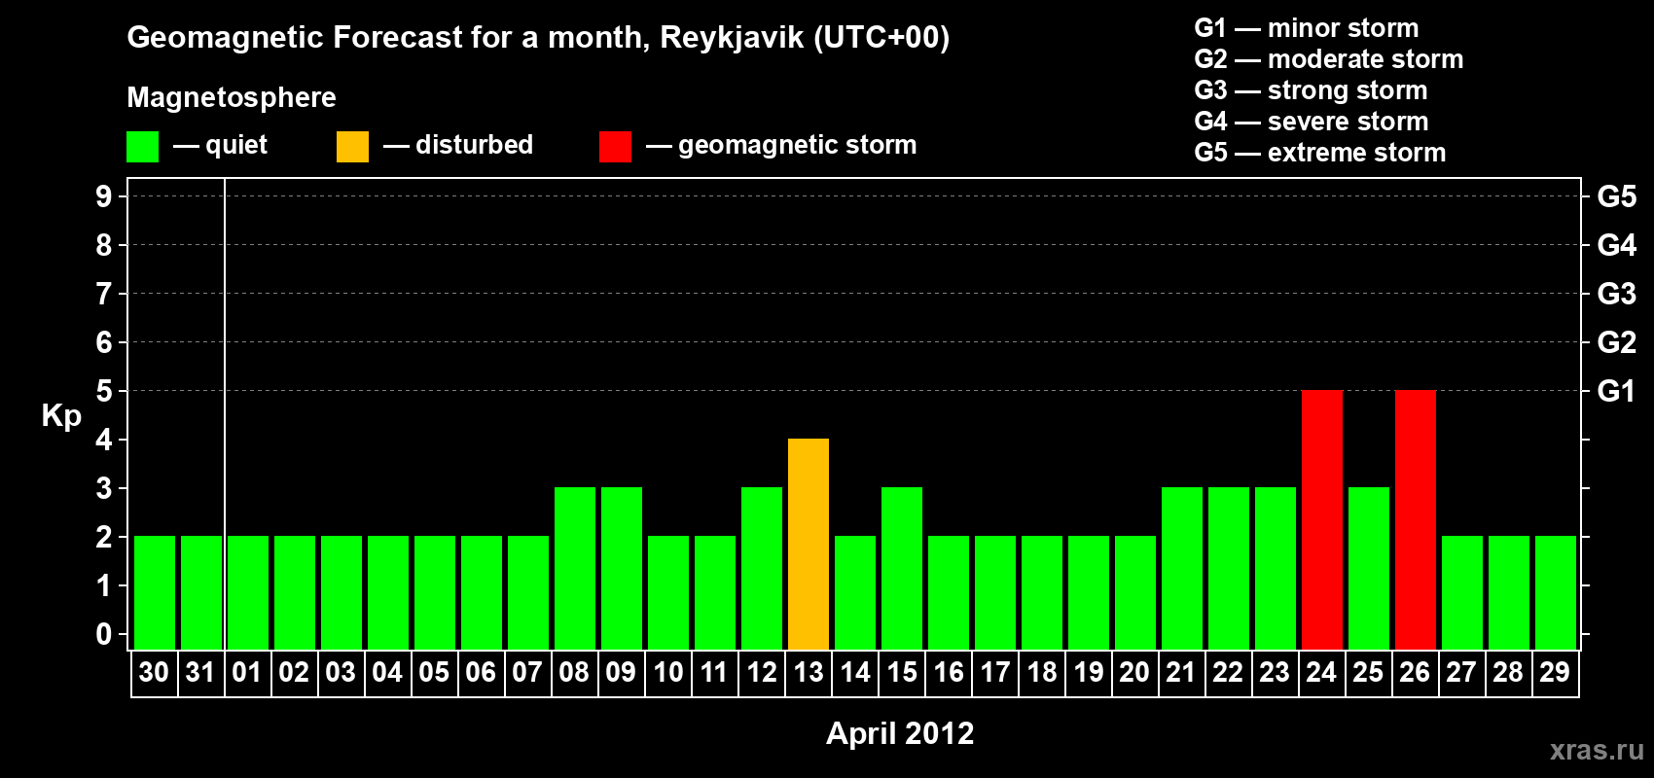1654x778 pixels.
Task: Click date label 31 on the axis
Action: [x=200, y=672]
